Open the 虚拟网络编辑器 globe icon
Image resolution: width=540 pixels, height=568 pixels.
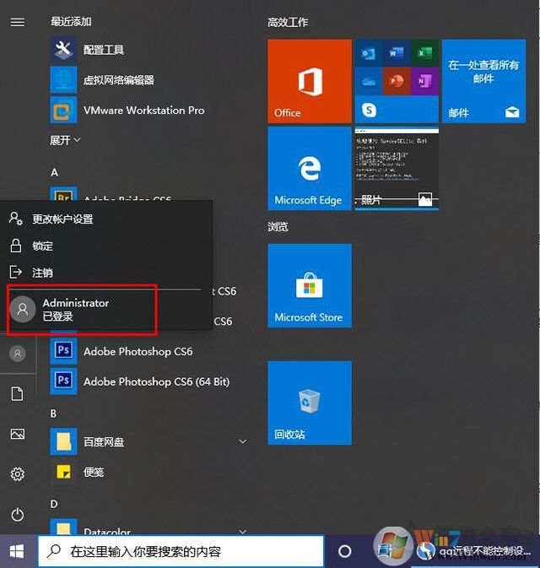point(63,79)
